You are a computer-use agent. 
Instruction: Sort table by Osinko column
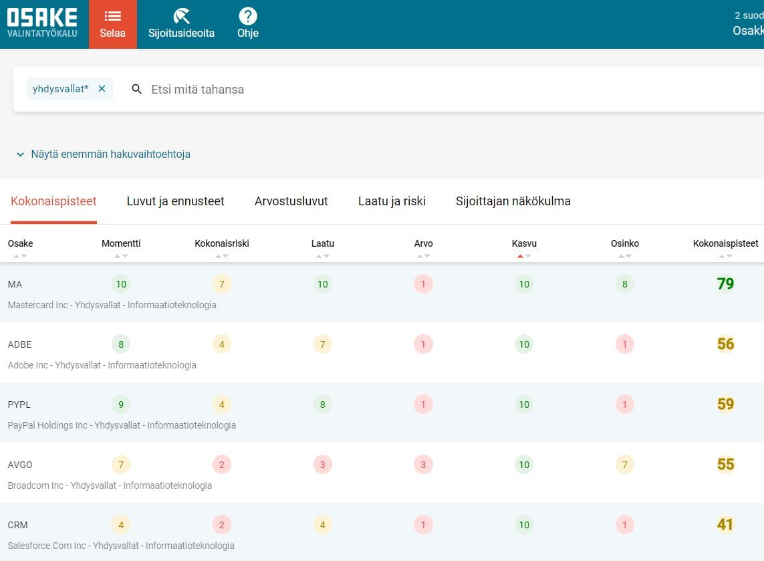click(x=625, y=243)
